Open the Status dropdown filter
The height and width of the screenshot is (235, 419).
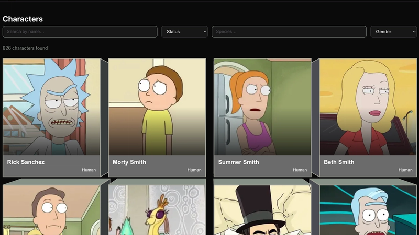pos(184,32)
